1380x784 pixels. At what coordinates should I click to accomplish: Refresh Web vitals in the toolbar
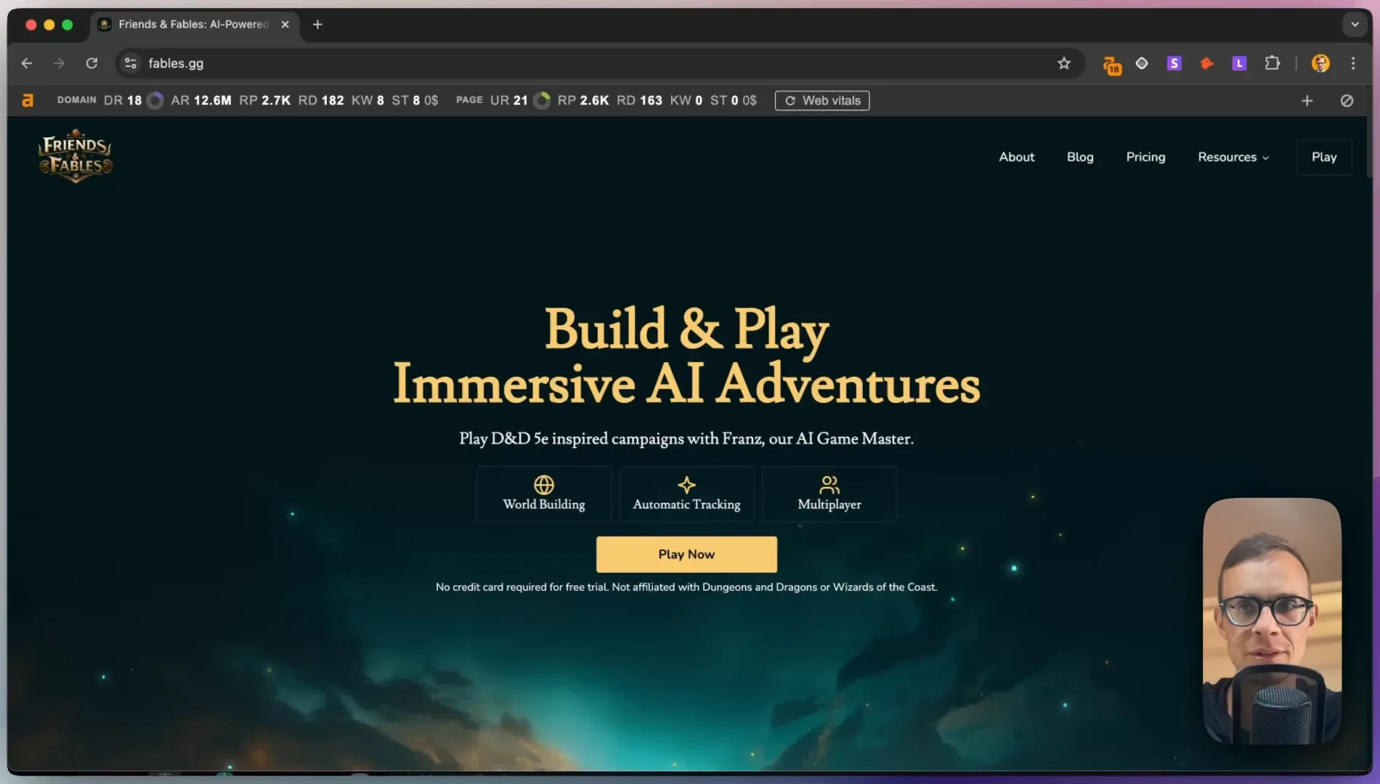[822, 101]
